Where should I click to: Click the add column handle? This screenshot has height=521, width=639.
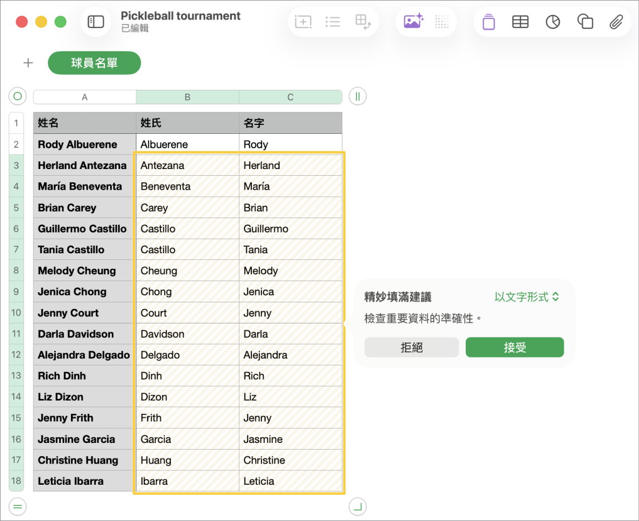358,97
